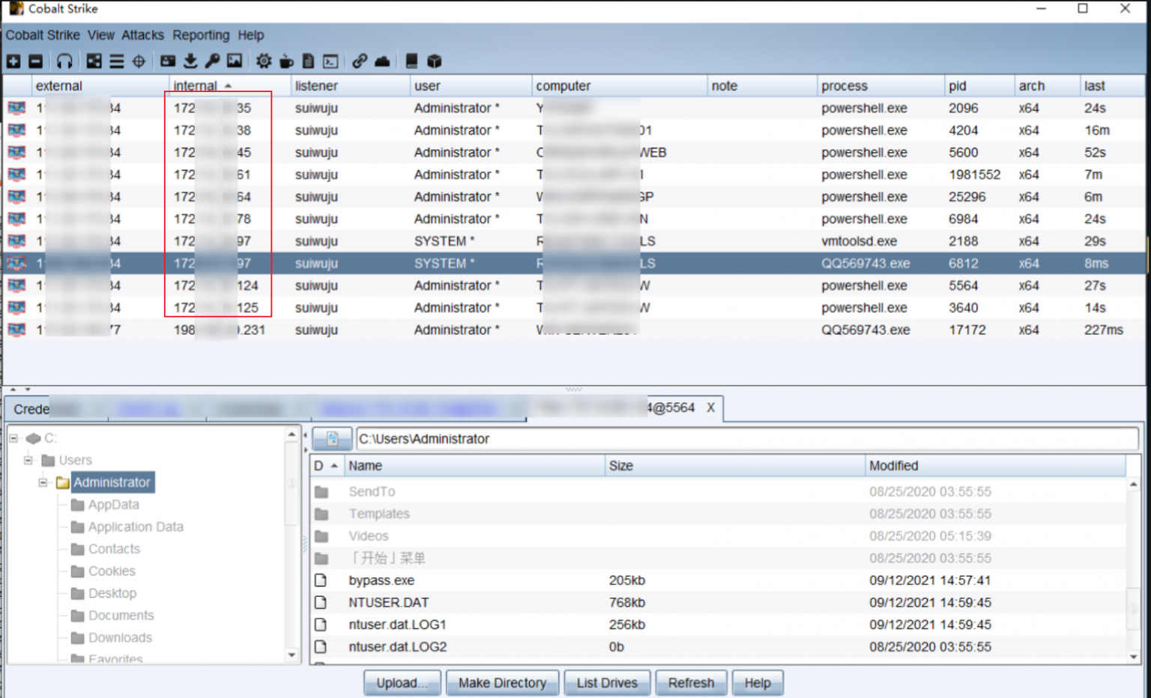This screenshot has width=1151, height=698.
Task: Click the crosshair Targets view icon
Action: 139,61
